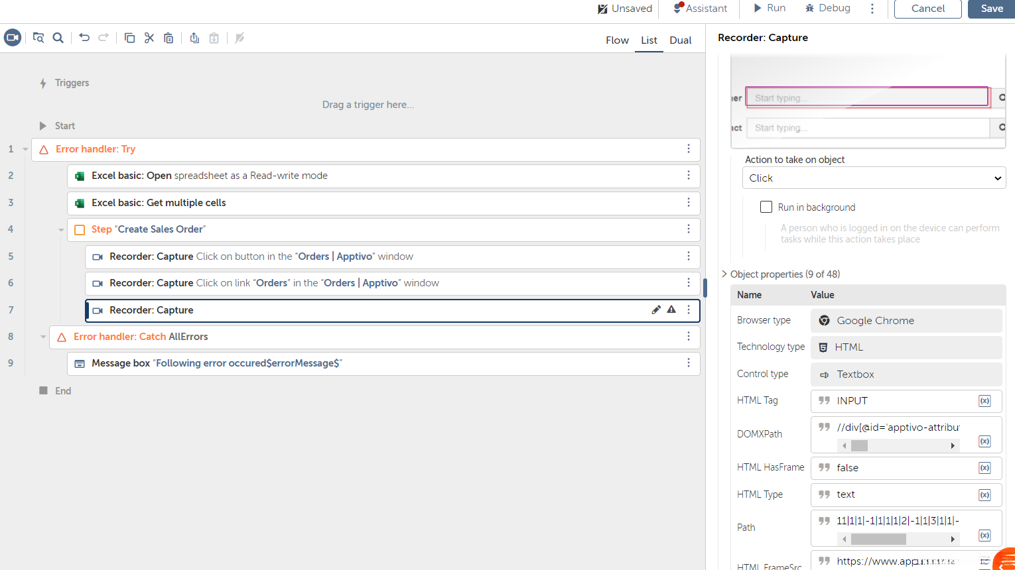
Task: Click the pencil edit icon on line 7
Action: [656, 310]
